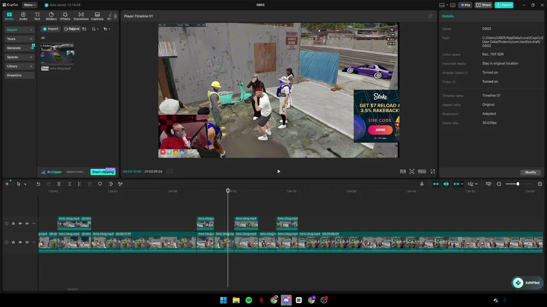Open Discord from the taskbar
Viewport: 547px width, 307px height.
pyautogui.click(x=286, y=300)
